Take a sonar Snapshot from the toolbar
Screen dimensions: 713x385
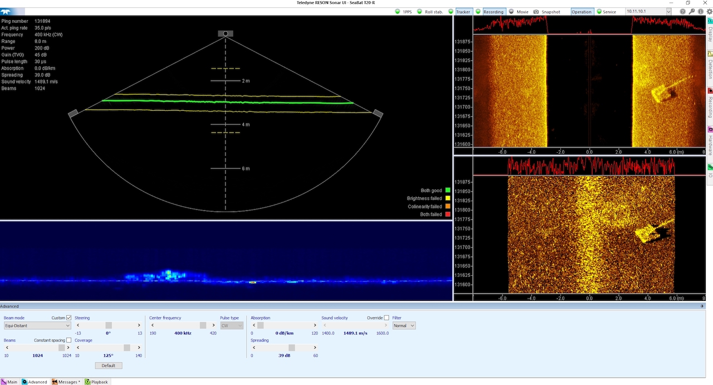[x=550, y=11]
